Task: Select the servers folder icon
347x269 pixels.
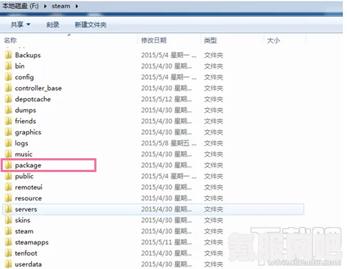Action: pyautogui.click(x=8, y=209)
